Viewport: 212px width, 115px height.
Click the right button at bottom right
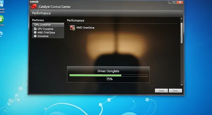tap(175, 91)
